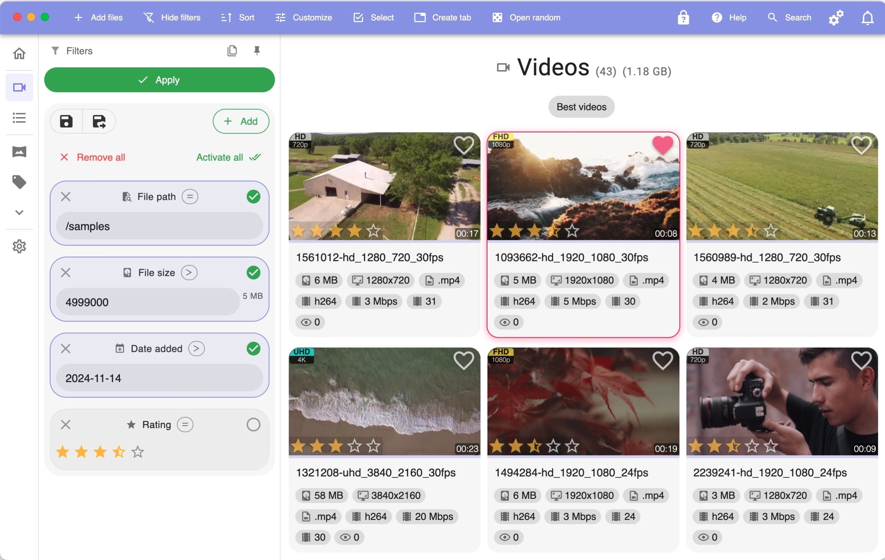This screenshot has height=560, width=885.
Task: Favorite the 1561012-hd video heart
Action: pos(464,145)
